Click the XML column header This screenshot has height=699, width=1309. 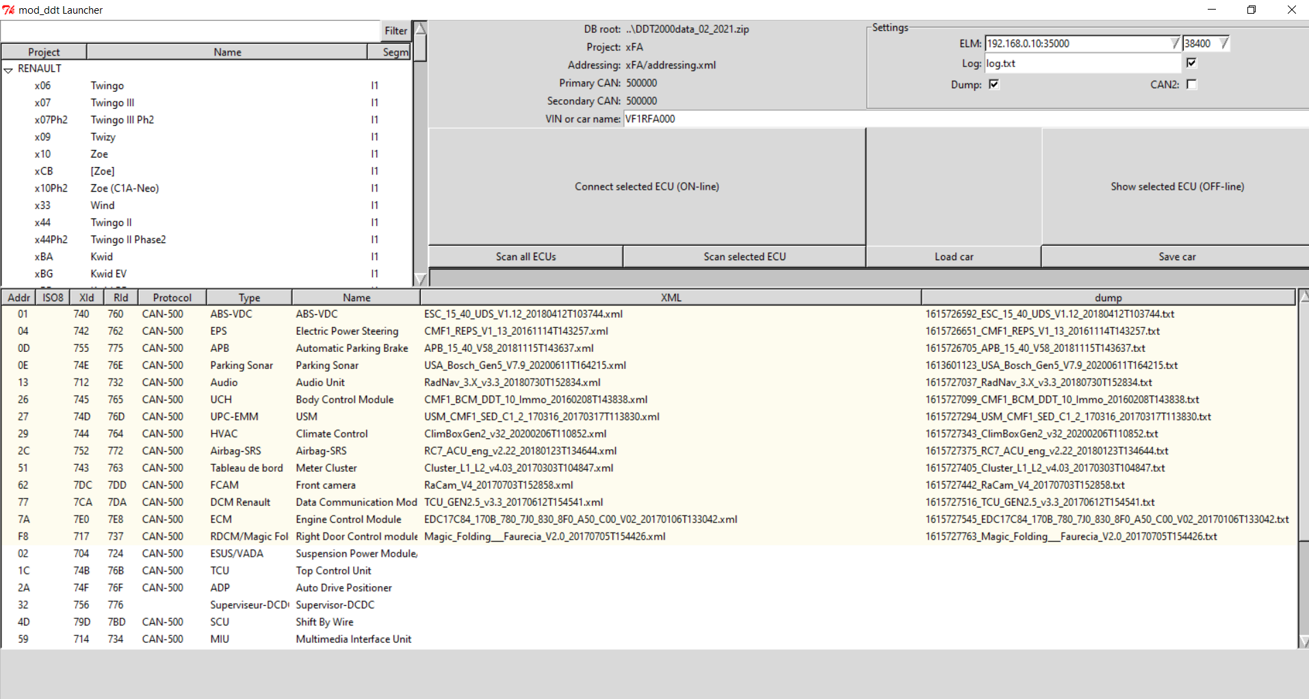point(671,298)
